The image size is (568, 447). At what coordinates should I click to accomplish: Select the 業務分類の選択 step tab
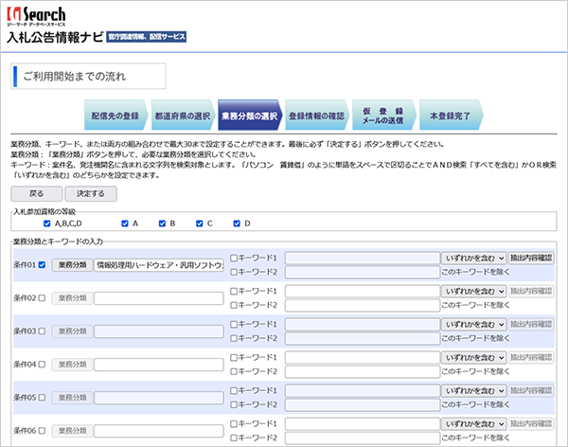[x=250, y=116]
